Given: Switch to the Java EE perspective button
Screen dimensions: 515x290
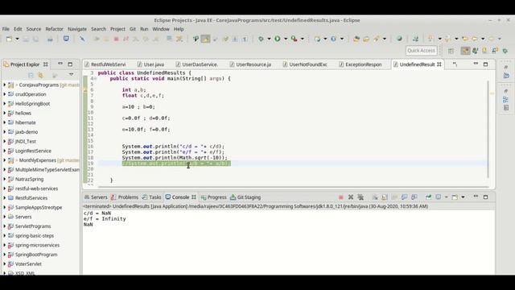Looking at the screenshot, I should pyautogui.click(x=465, y=51).
